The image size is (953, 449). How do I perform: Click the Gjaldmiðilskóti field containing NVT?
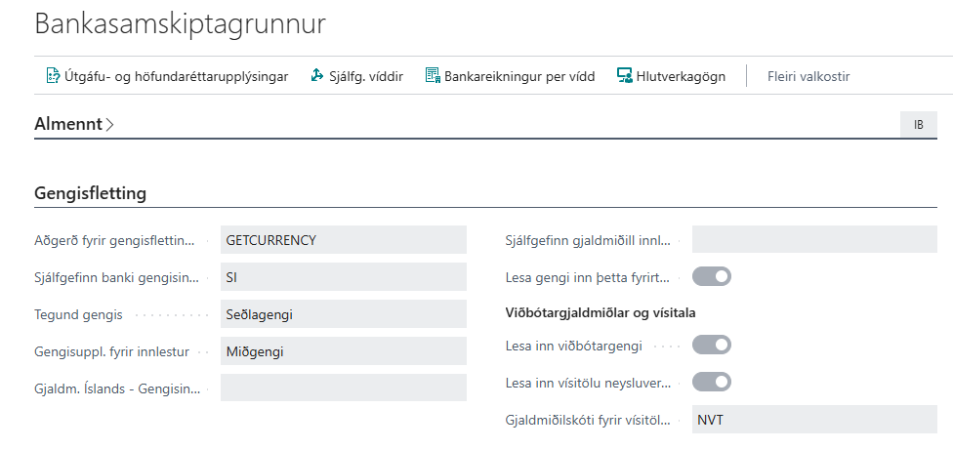[813, 421]
